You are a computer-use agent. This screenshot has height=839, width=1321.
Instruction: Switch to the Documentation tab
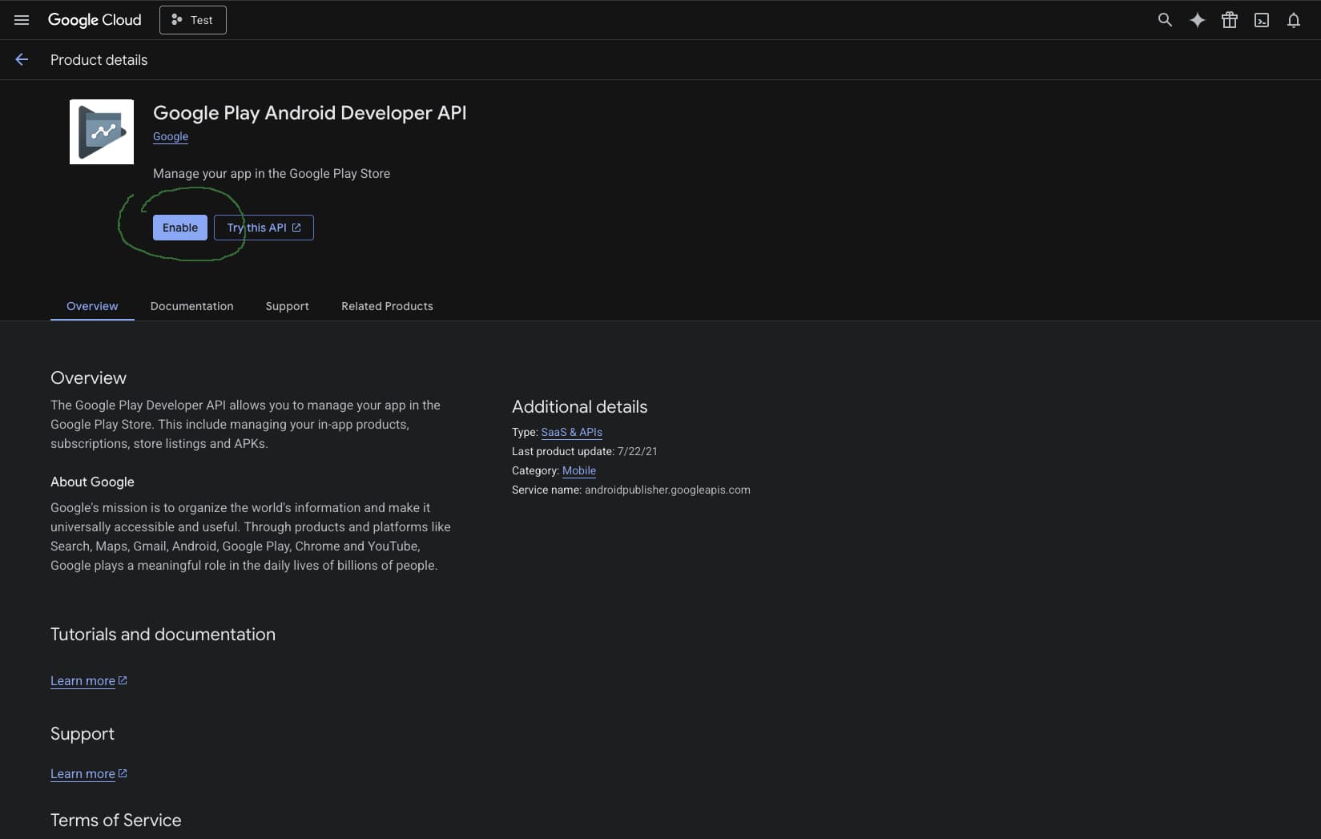click(192, 306)
